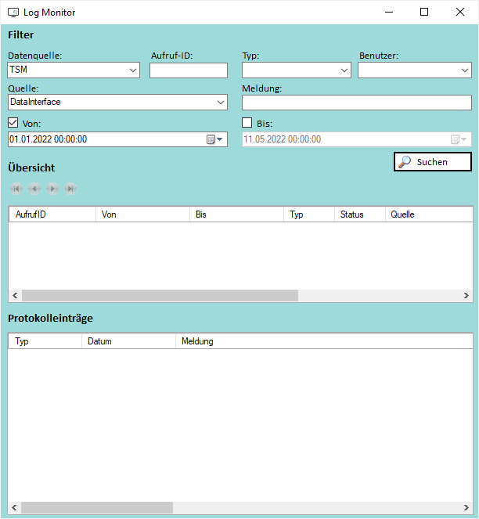The image size is (479, 519).
Task: Expand the Benutzer dropdown list
Action: click(x=464, y=70)
